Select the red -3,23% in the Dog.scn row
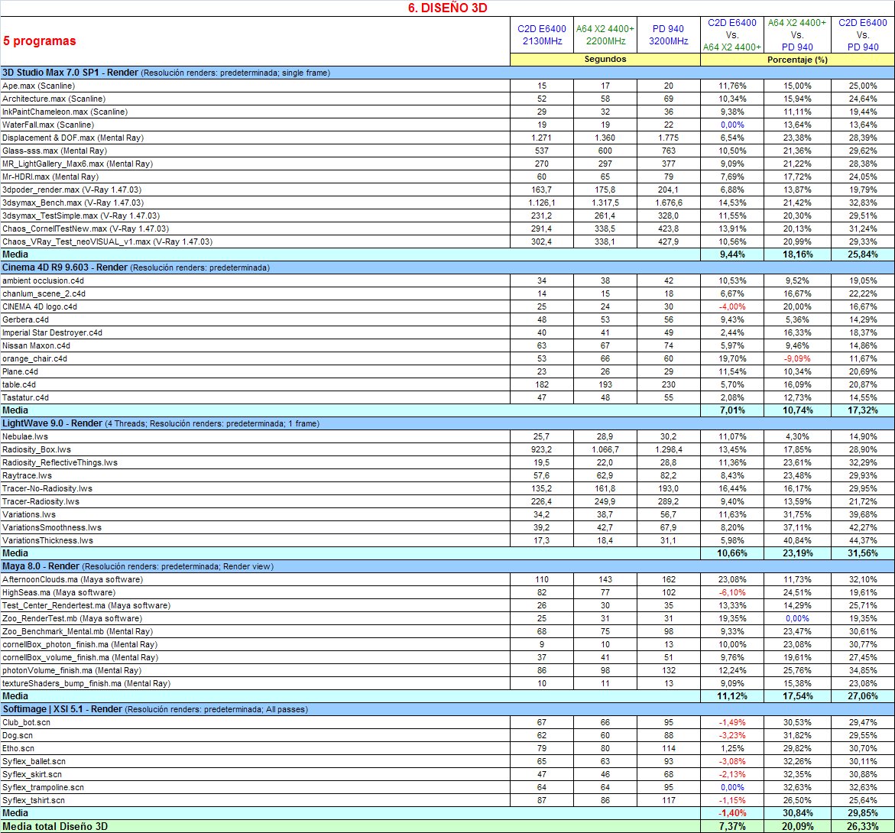895x833 pixels. click(732, 735)
